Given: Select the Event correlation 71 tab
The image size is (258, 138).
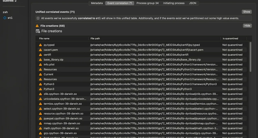Looking at the screenshot, I should click(120, 3).
